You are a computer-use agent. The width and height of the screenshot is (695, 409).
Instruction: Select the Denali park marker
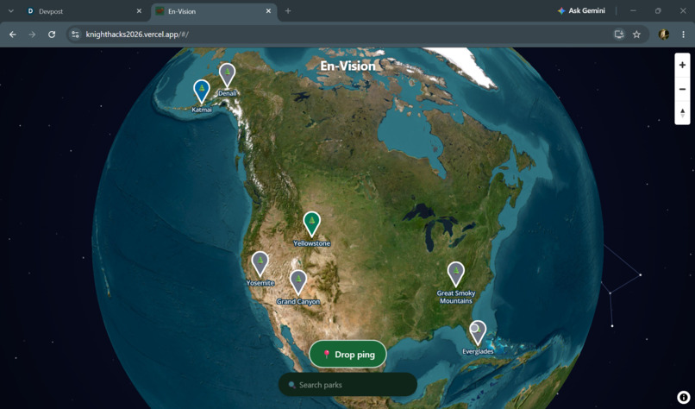228,74
